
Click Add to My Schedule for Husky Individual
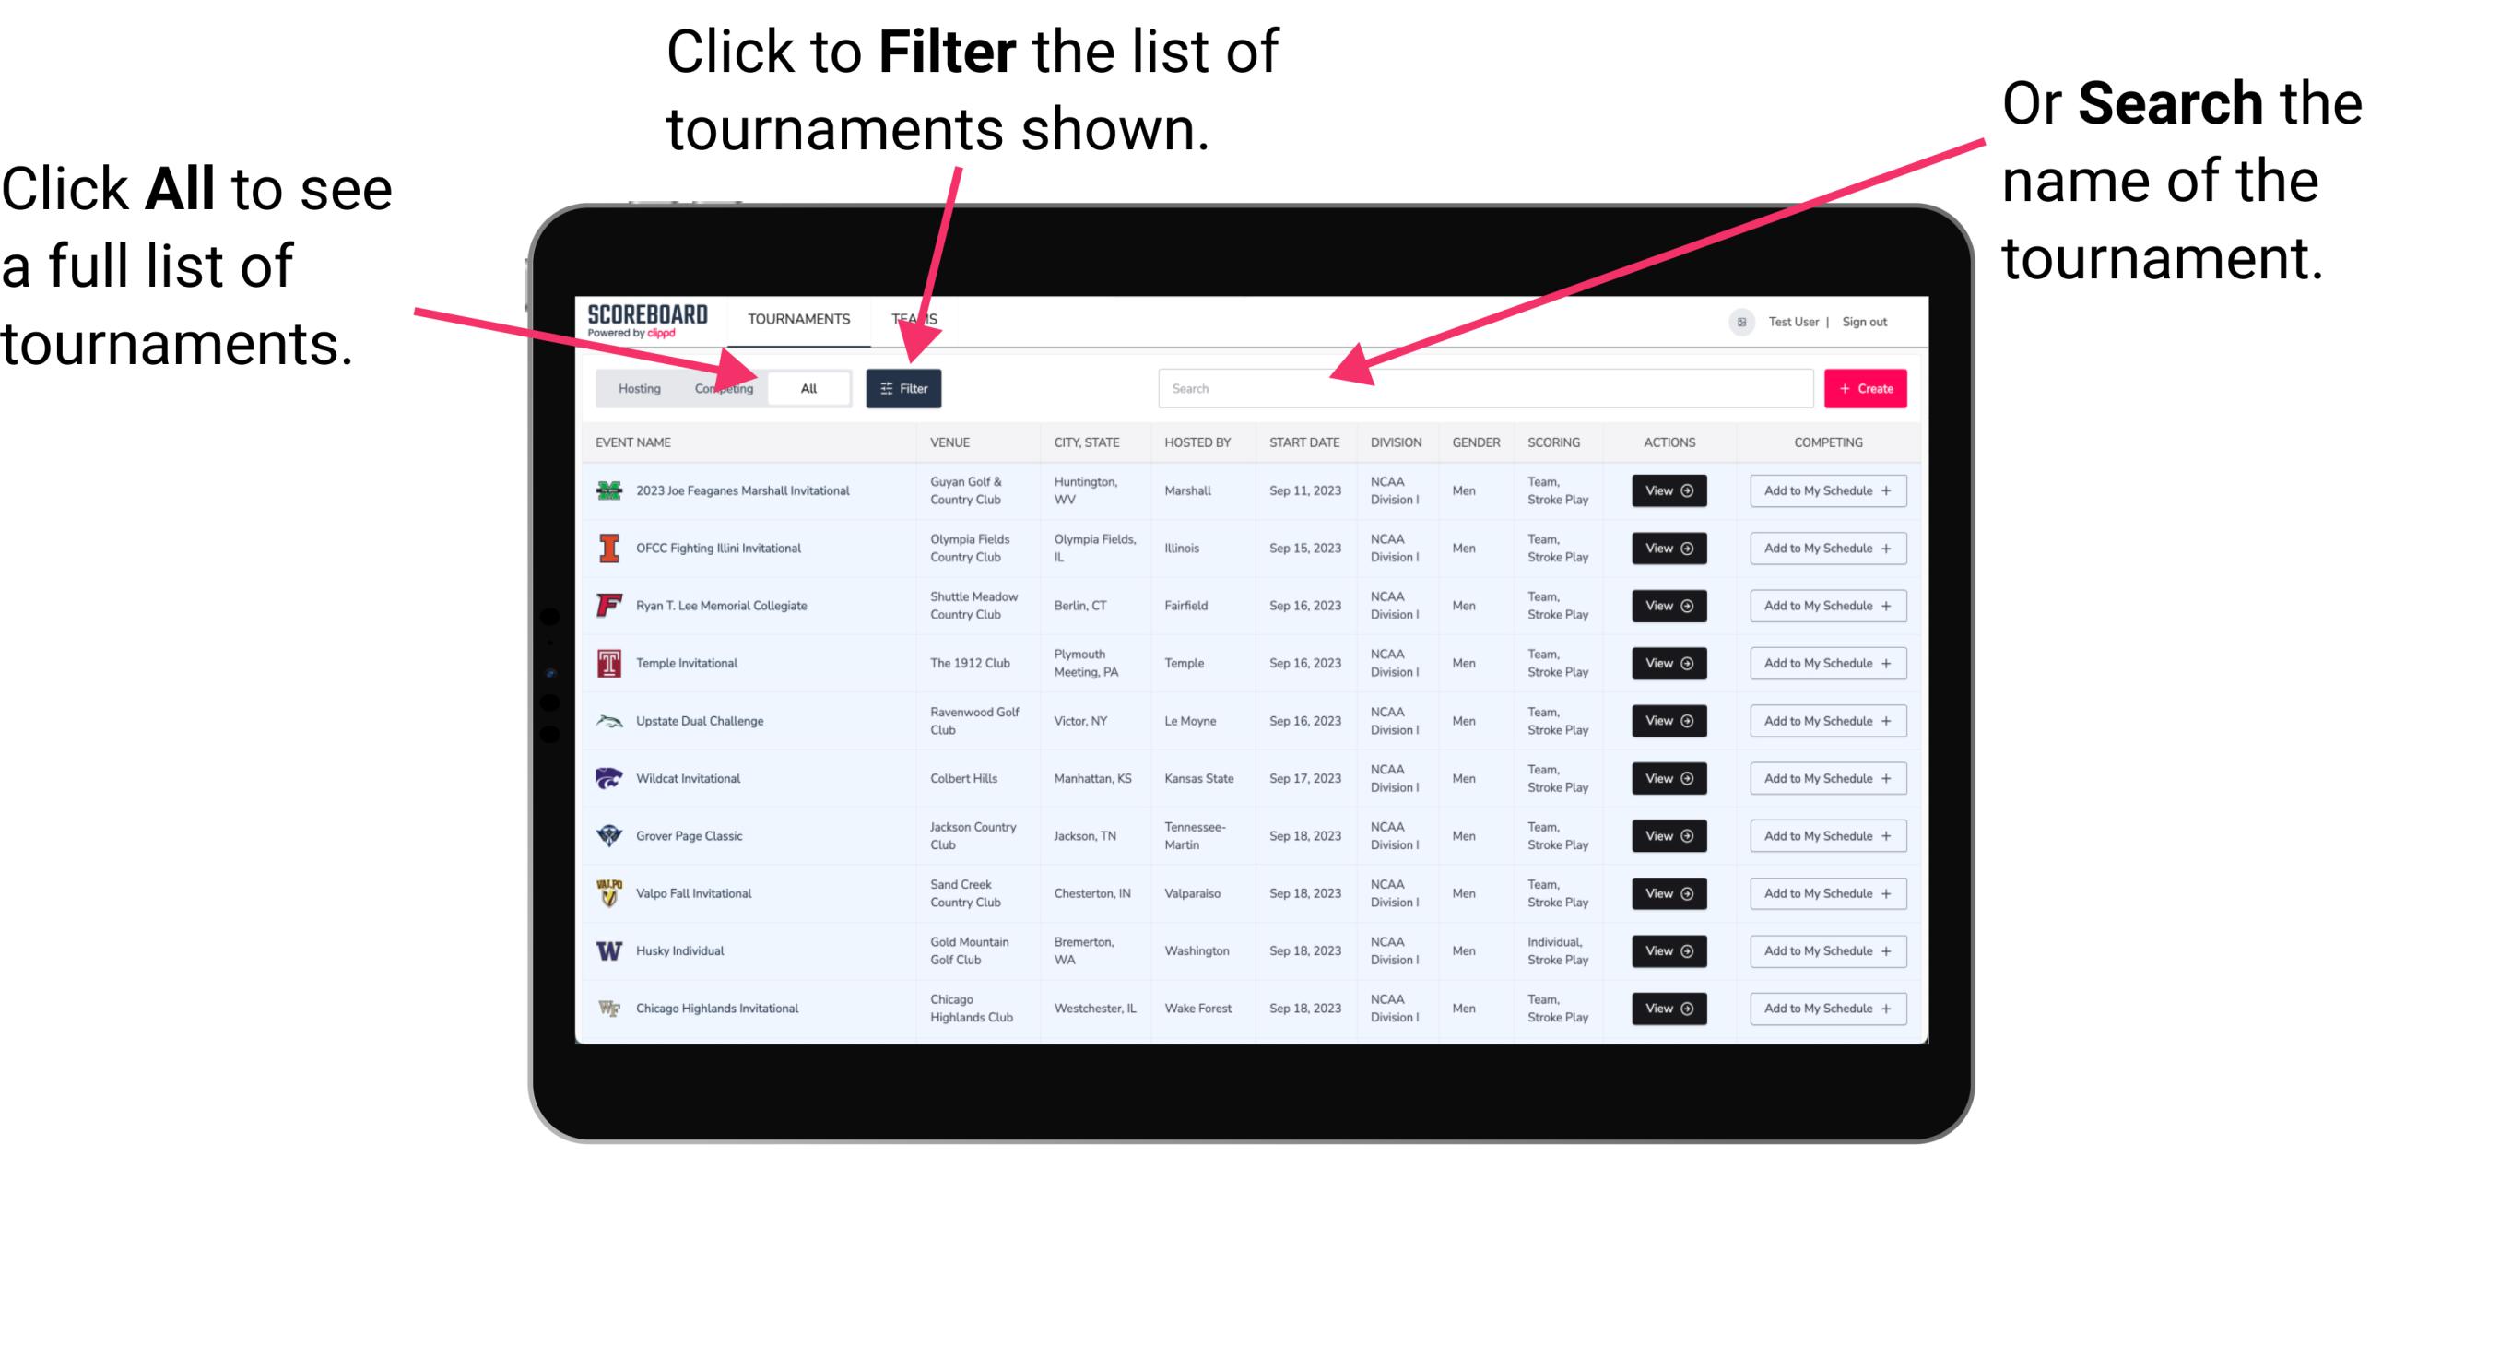click(x=1824, y=950)
